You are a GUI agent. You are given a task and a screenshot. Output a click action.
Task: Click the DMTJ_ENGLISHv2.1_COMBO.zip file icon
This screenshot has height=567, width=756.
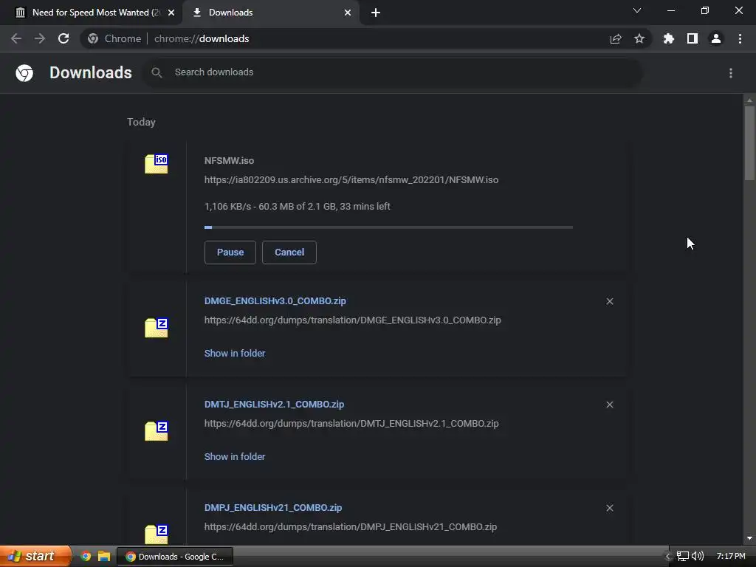point(157,431)
